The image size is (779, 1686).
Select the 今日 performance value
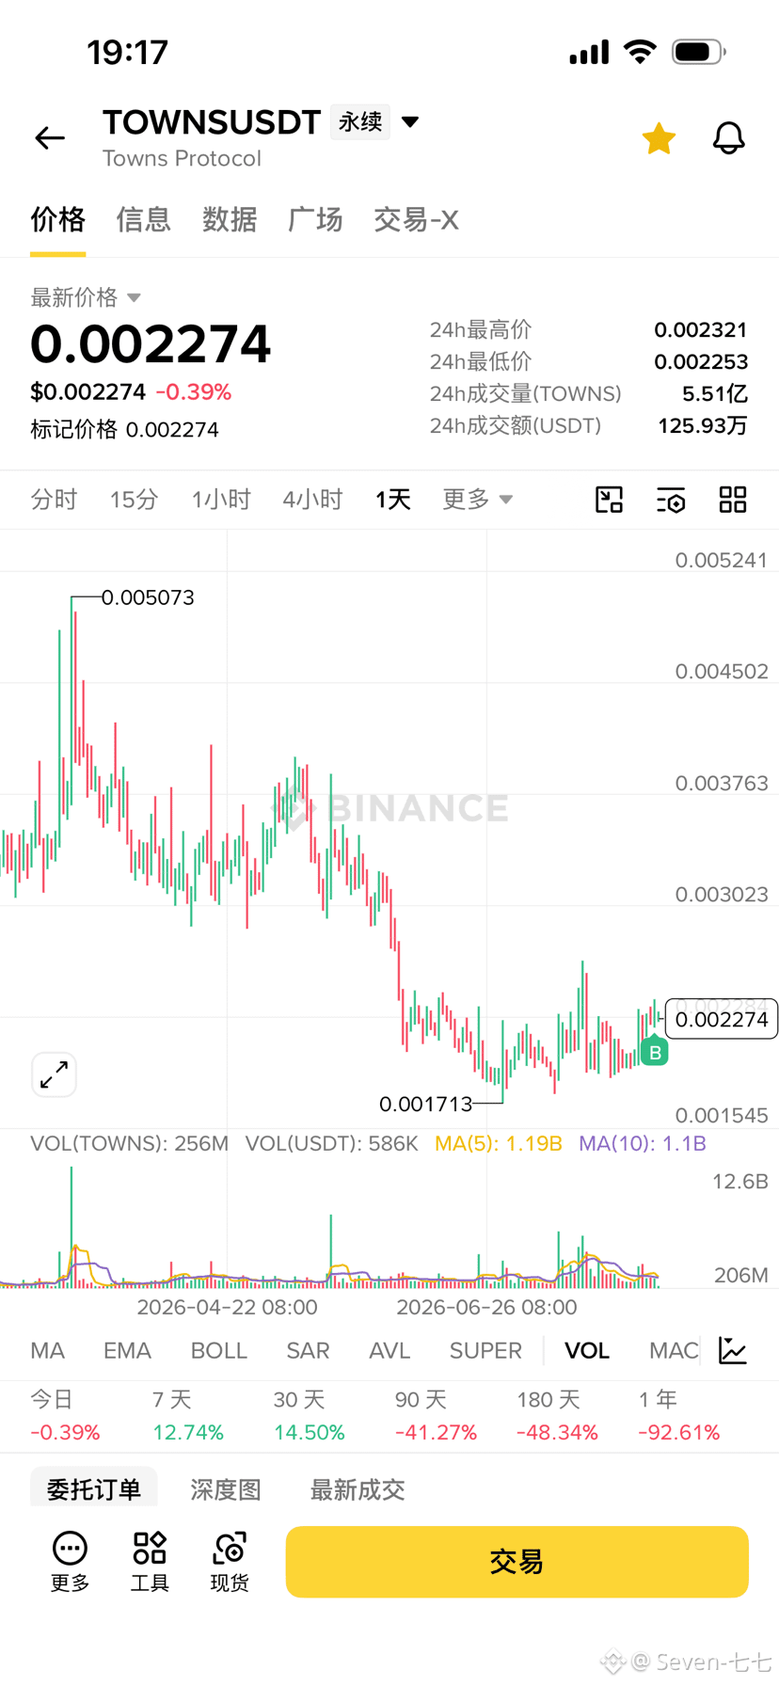65,1432
